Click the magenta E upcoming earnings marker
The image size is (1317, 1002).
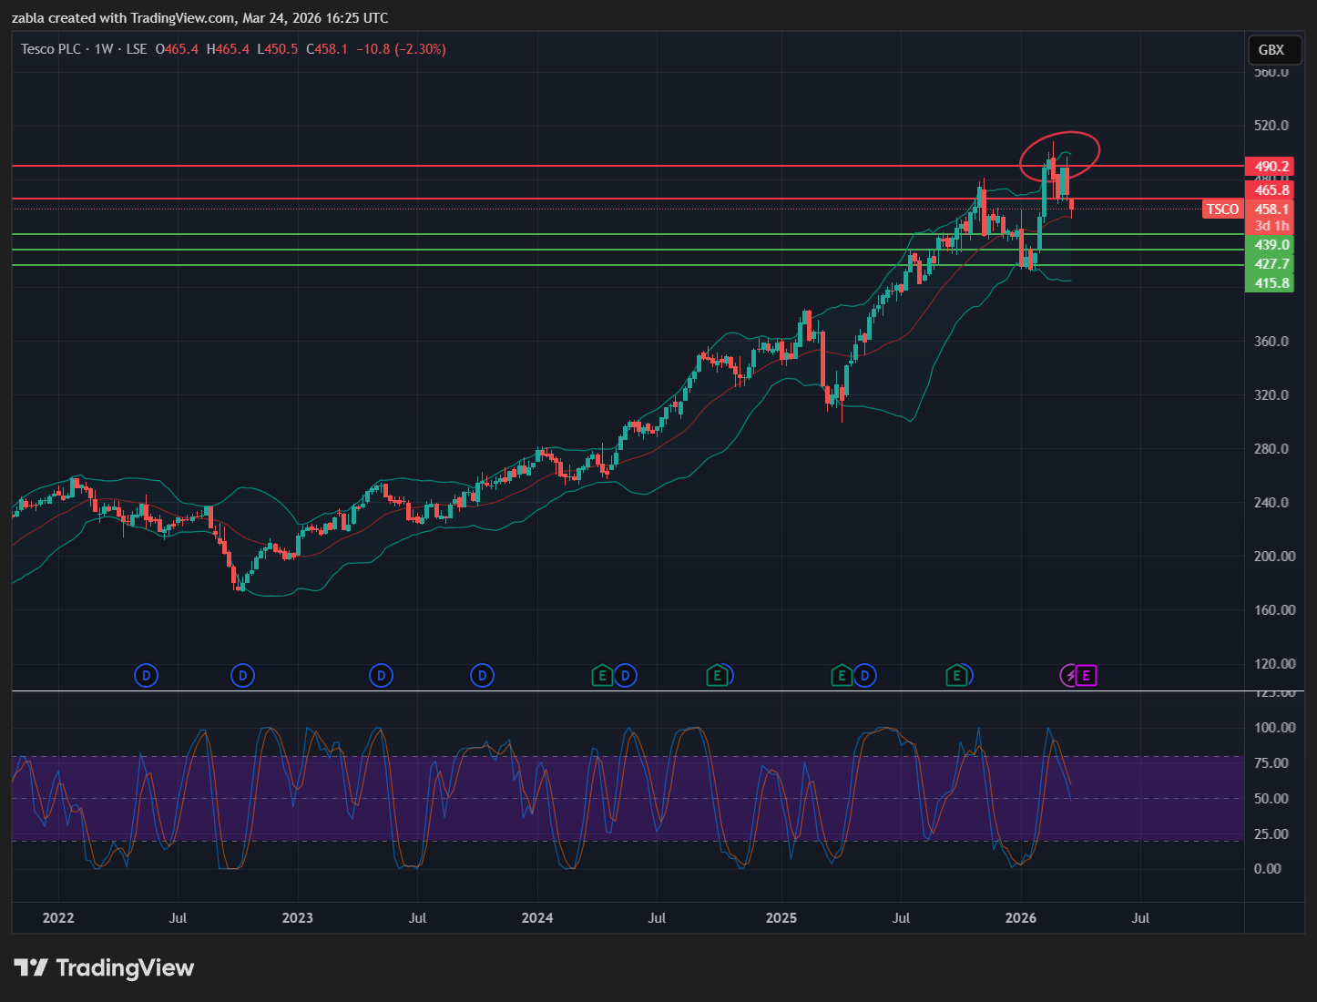click(1086, 676)
